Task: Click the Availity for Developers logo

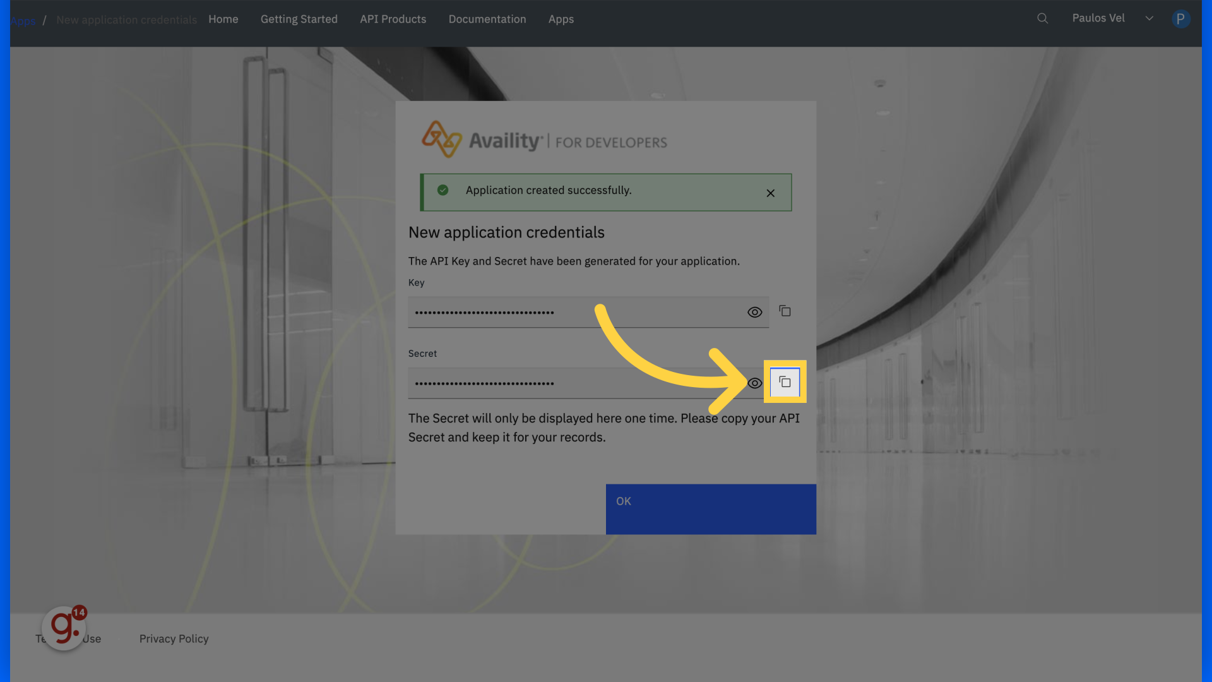Action: [544, 140]
